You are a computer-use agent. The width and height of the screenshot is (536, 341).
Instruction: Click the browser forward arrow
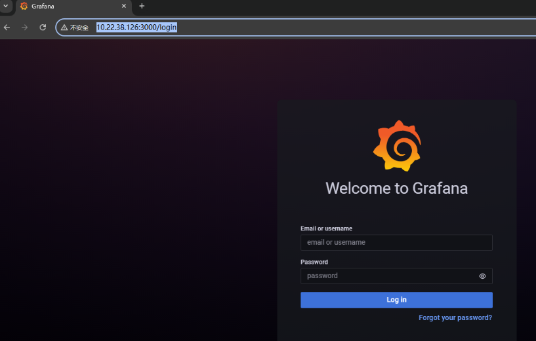coord(25,27)
